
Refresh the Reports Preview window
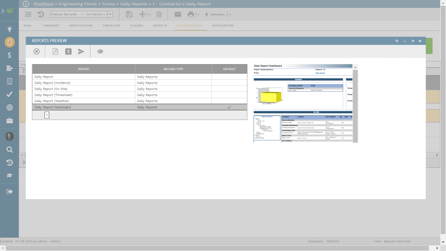point(397,41)
